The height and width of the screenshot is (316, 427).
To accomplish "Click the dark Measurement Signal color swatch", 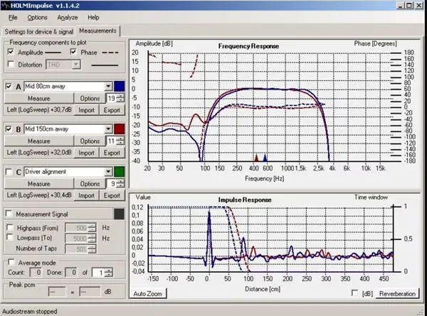I will [119, 214].
